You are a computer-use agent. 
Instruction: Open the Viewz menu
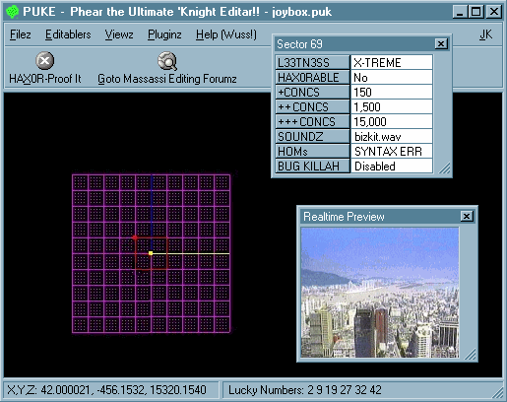pyautogui.click(x=119, y=34)
